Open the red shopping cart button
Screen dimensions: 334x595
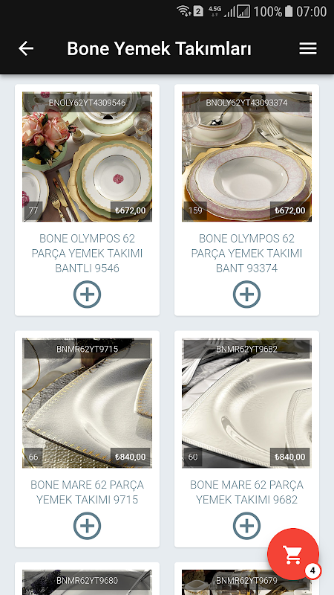293,554
